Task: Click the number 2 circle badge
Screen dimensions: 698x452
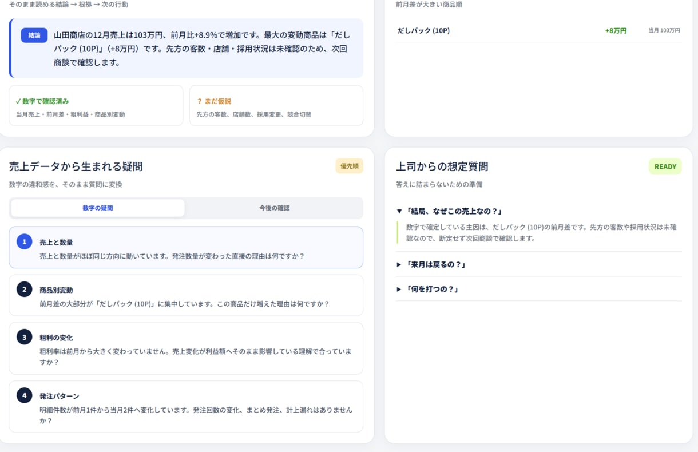Action: click(24, 289)
